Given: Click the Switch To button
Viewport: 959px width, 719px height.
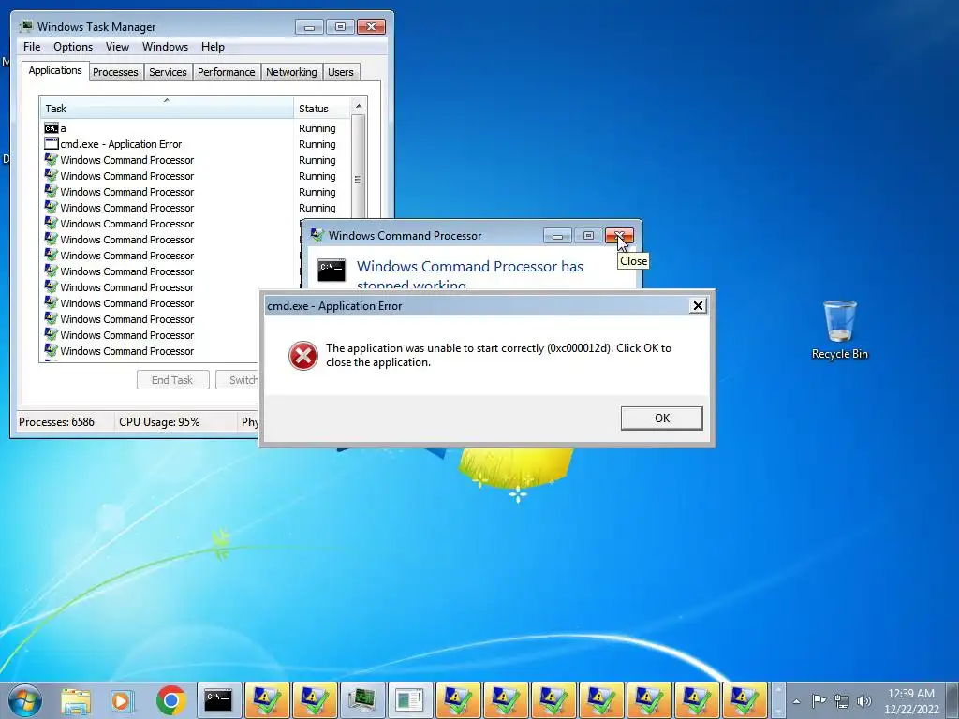Looking at the screenshot, I should point(239,380).
